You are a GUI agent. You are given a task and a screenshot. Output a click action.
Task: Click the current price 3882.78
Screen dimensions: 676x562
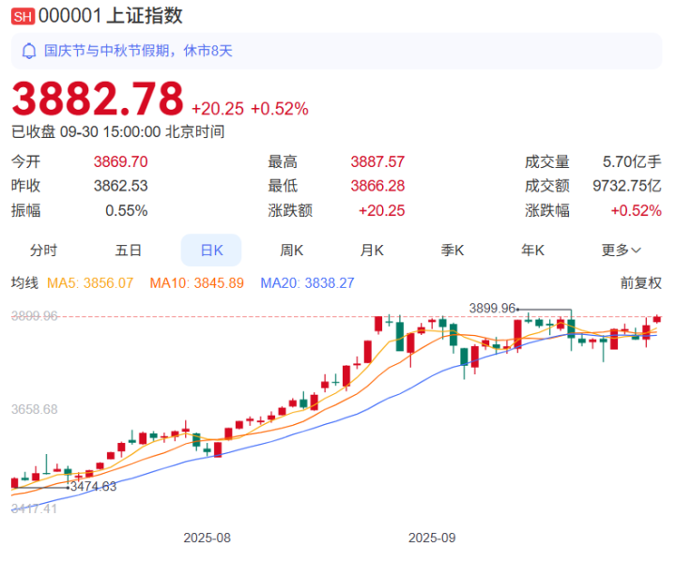[x=98, y=99]
